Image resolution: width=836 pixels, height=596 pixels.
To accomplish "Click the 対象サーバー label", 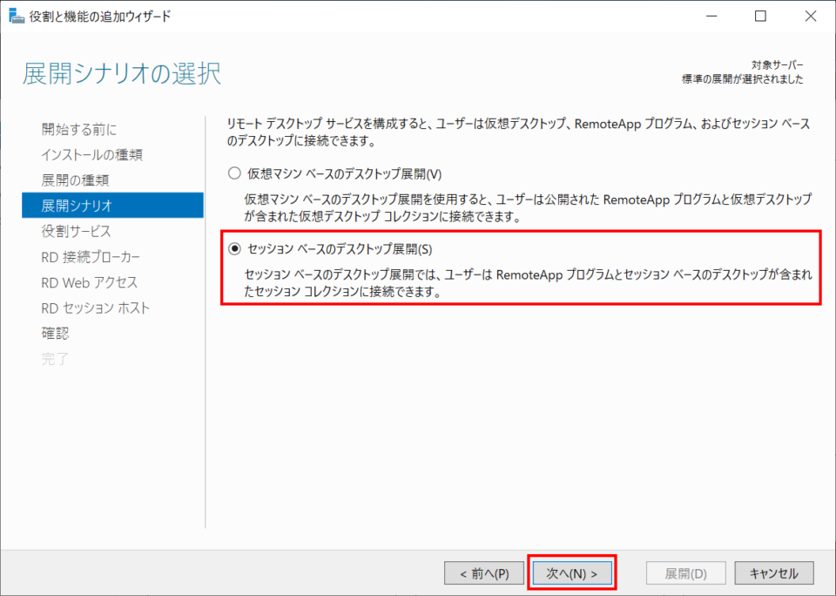I will (778, 65).
